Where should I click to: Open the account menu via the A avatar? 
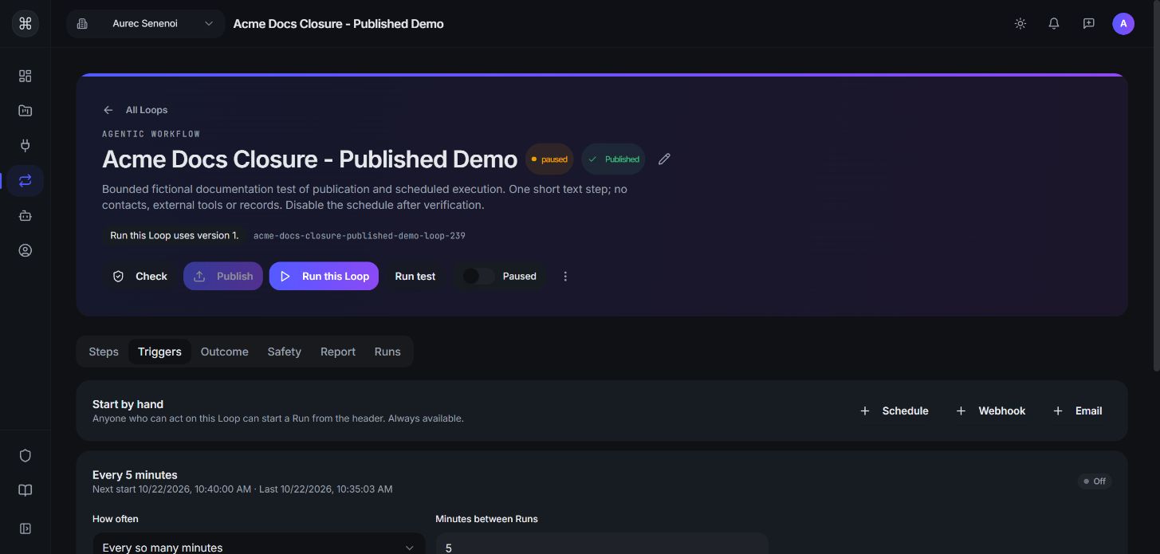[1123, 24]
